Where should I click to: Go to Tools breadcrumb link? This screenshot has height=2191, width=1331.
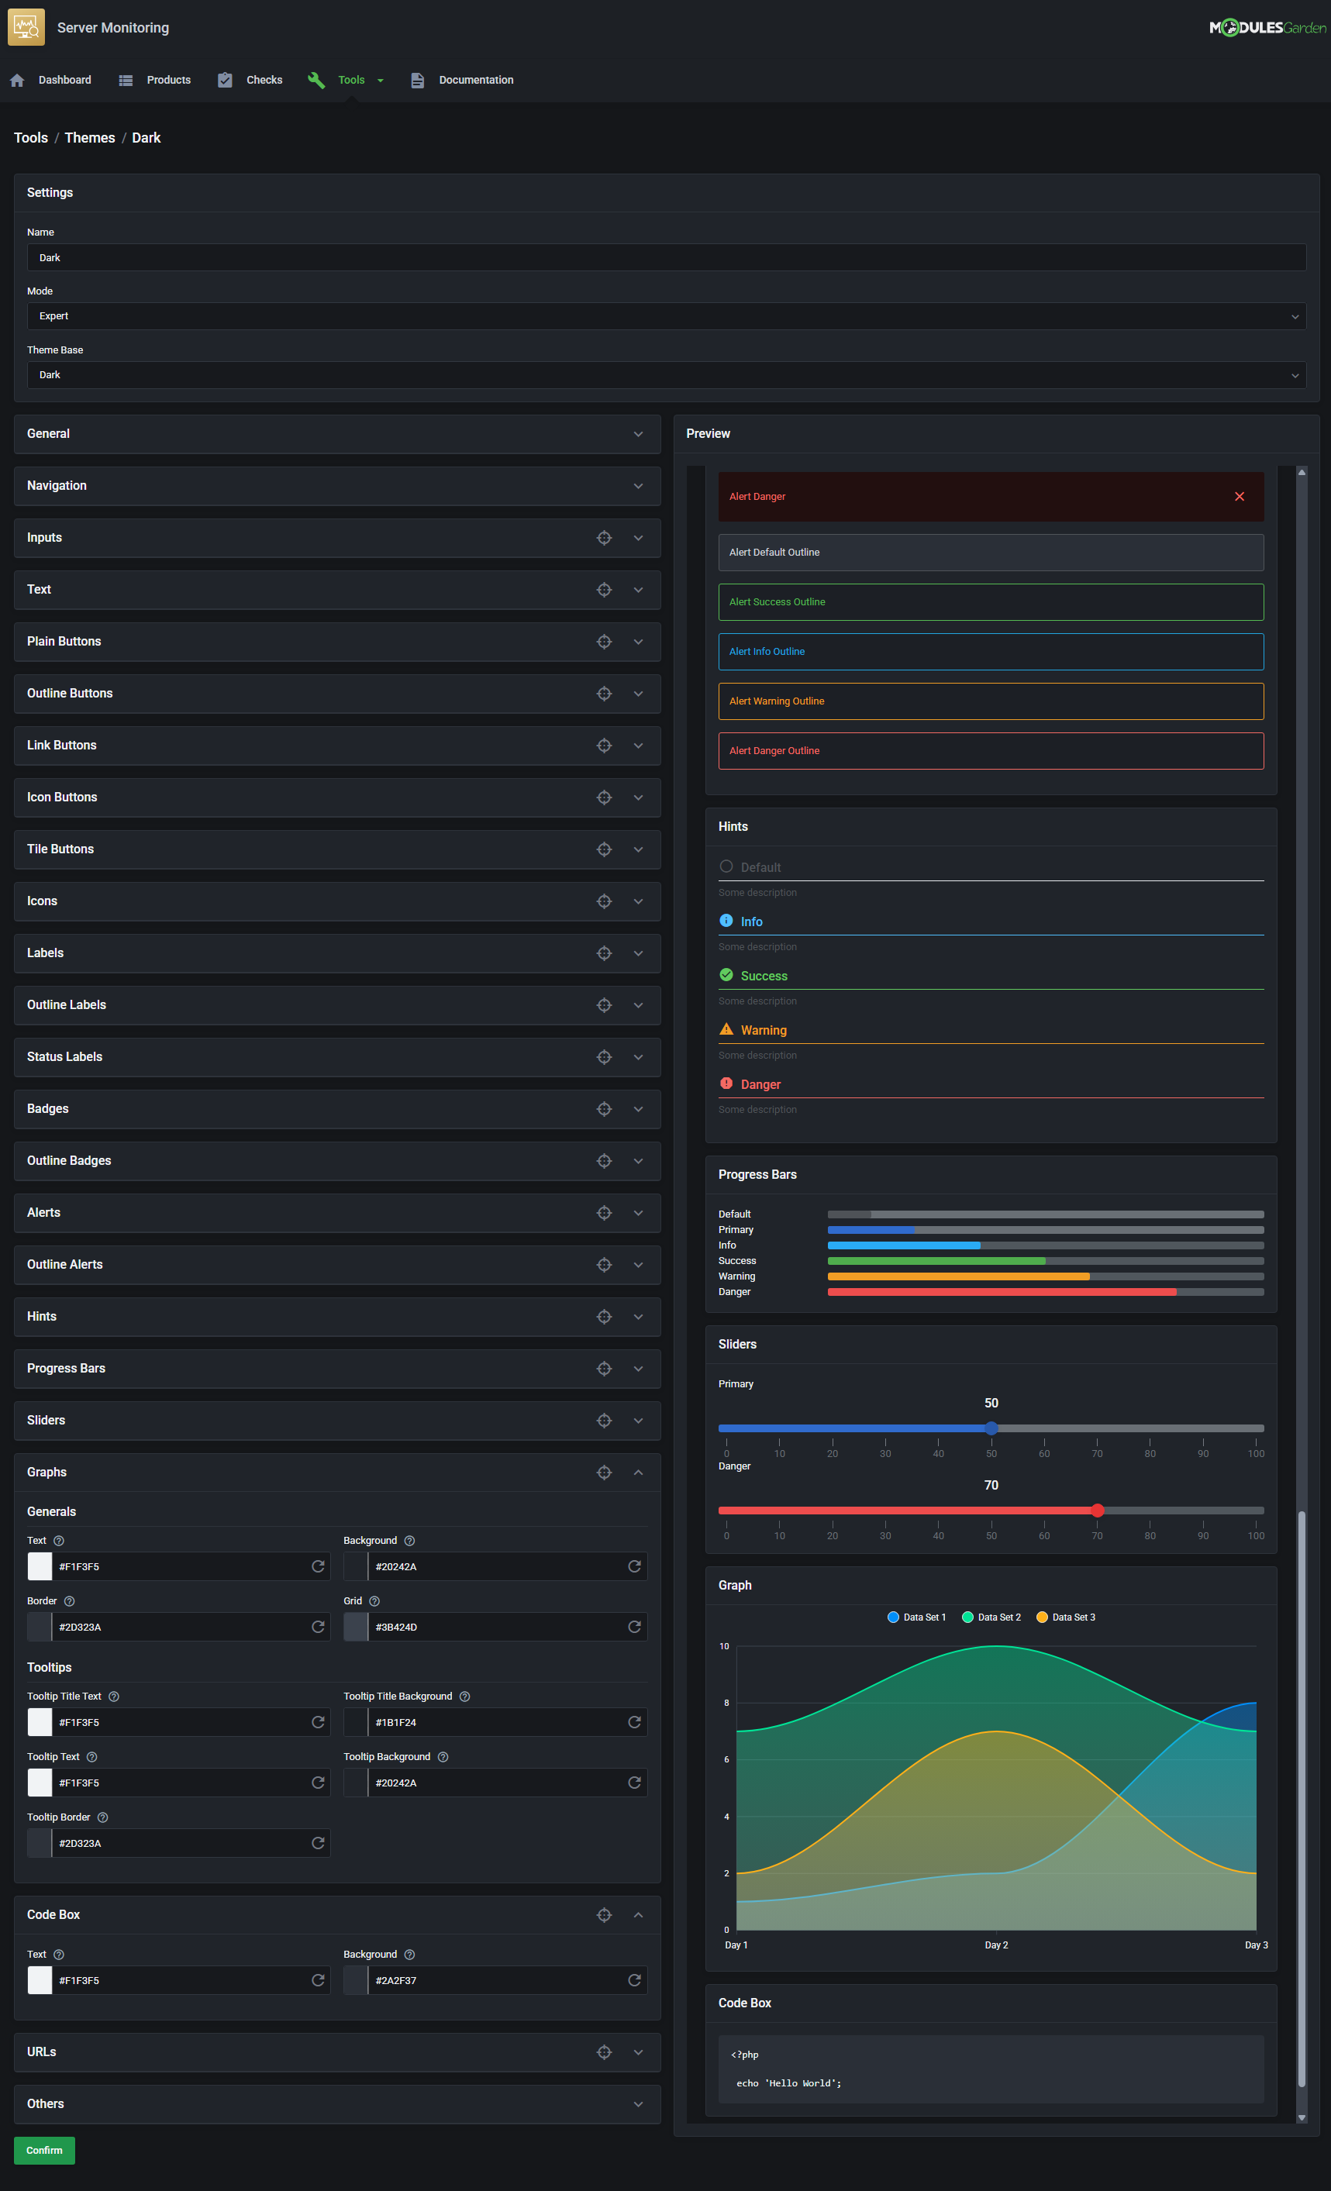coord(31,138)
